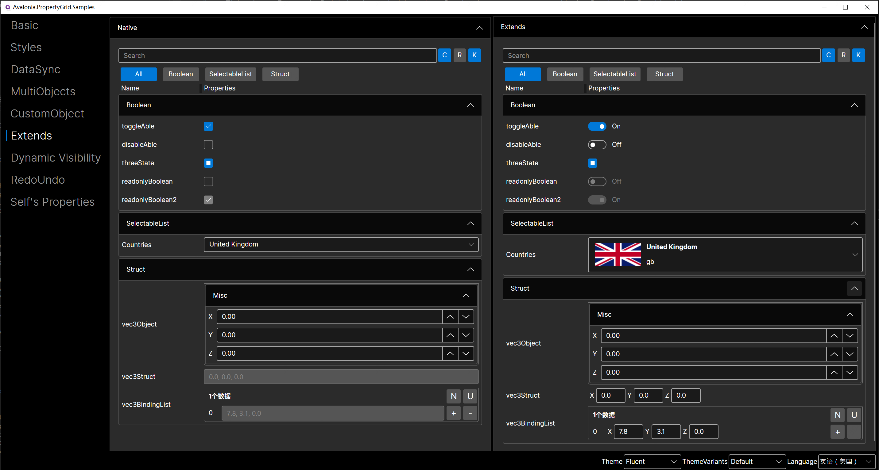Click the Extends readonlyBoolean switch
This screenshot has height=470, width=879.
click(597, 181)
